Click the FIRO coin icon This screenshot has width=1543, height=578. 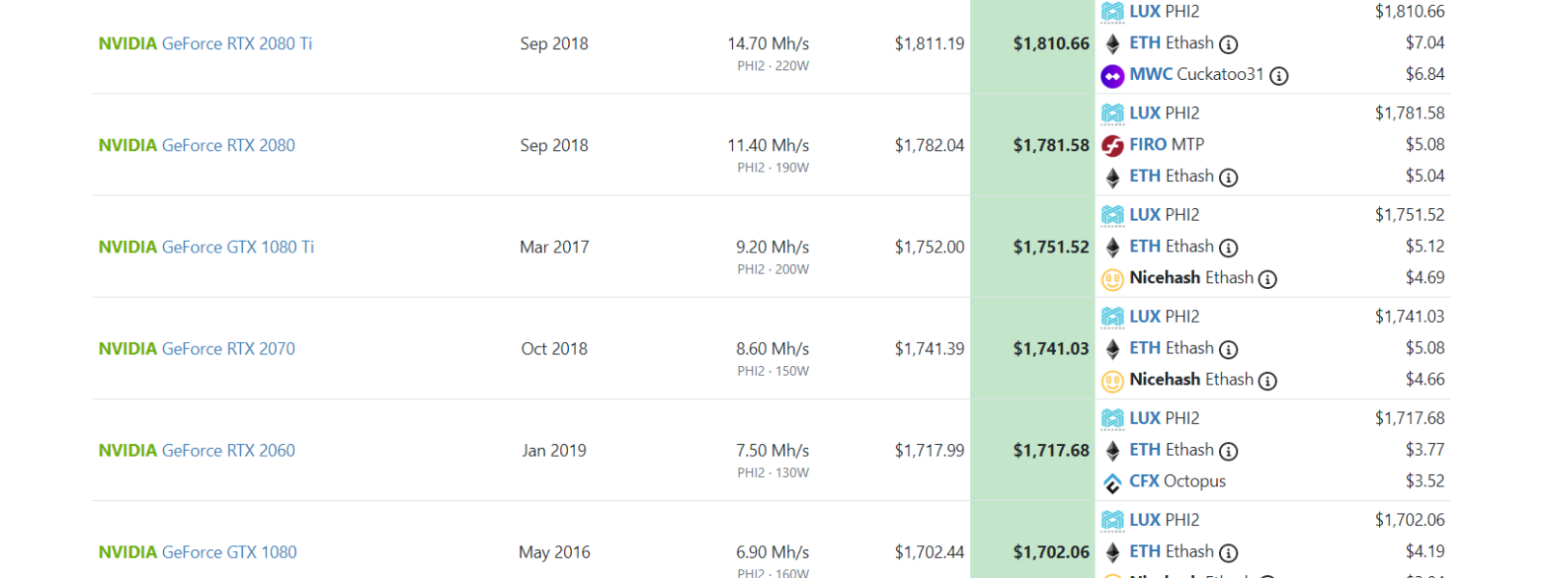tap(1112, 145)
